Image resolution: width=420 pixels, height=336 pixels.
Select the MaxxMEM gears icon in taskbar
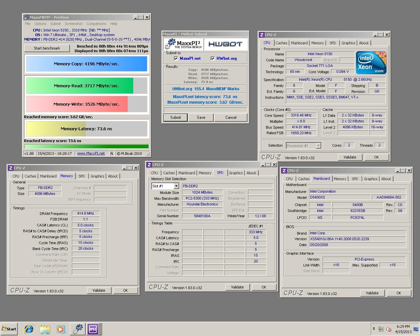pos(77,329)
